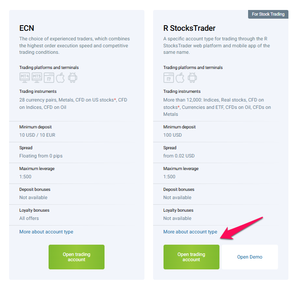Click the web terminal icon in R StocksTrader card
301x285 pixels.
click(169, 78)
